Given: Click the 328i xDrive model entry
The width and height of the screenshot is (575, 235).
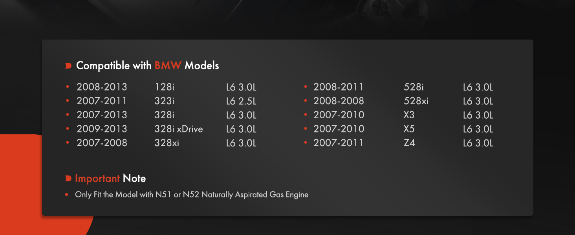Looking at the screenshot, I should 179,129.
